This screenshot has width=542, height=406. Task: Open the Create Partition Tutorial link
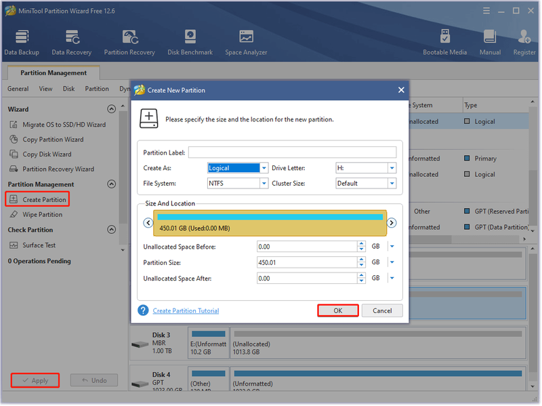pyautogui.click(x=186, y=311)
